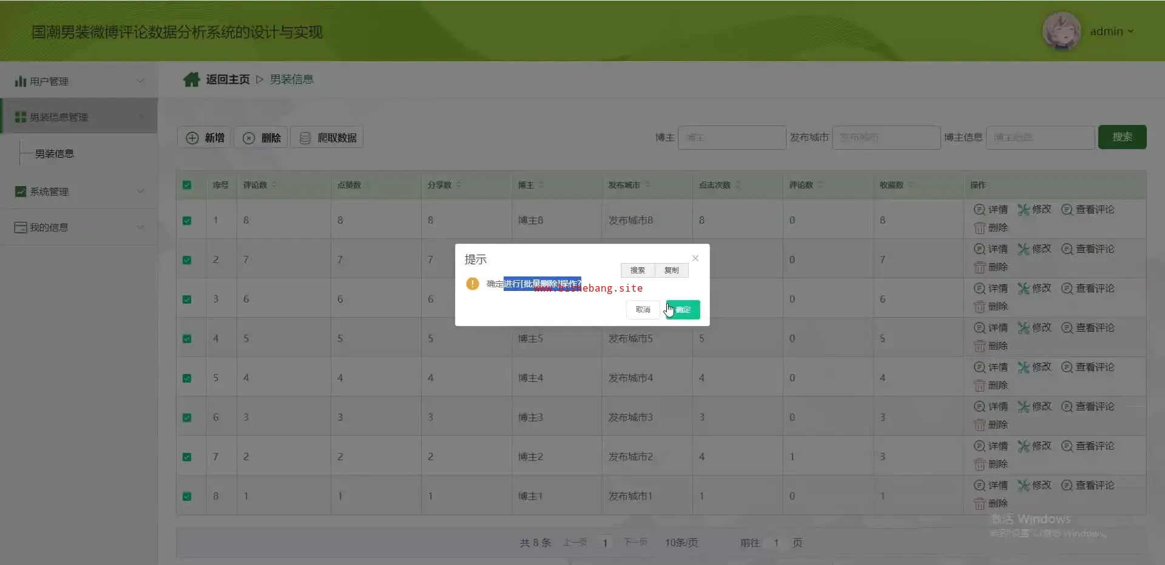Uncheck the checkbox for row 8
This screenshot has width=1165, height=565.
tap(187, 496)
